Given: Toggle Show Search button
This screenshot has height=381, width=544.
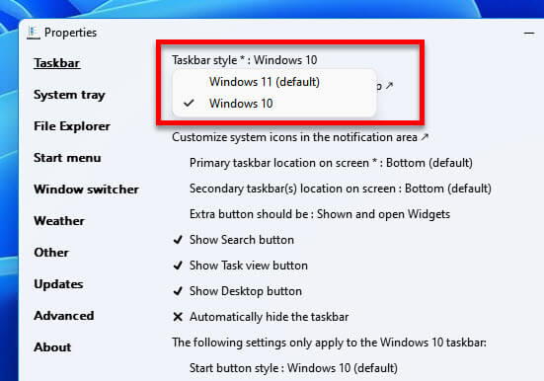Looking at the screenshot, I should [234, 240].
